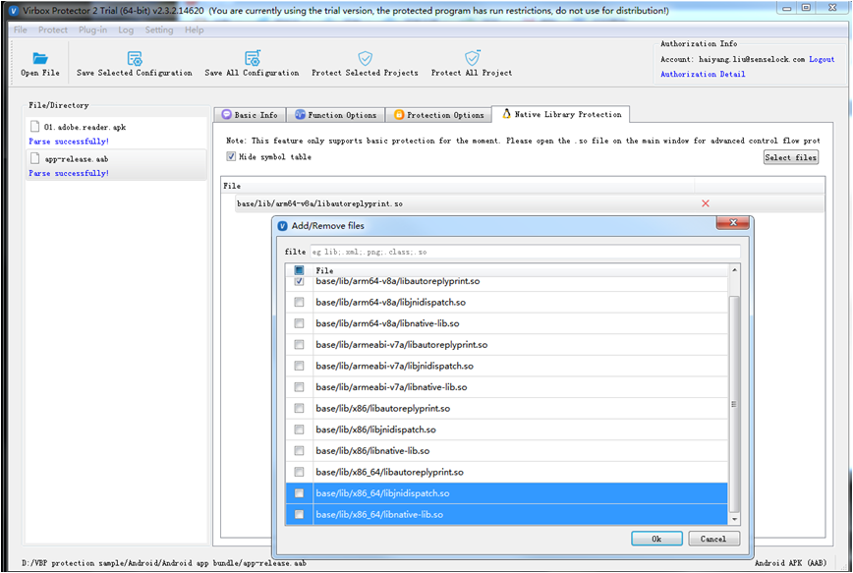
Task: Click Virbox logo in Add/Remove files dialog
Action: (282, 226)
